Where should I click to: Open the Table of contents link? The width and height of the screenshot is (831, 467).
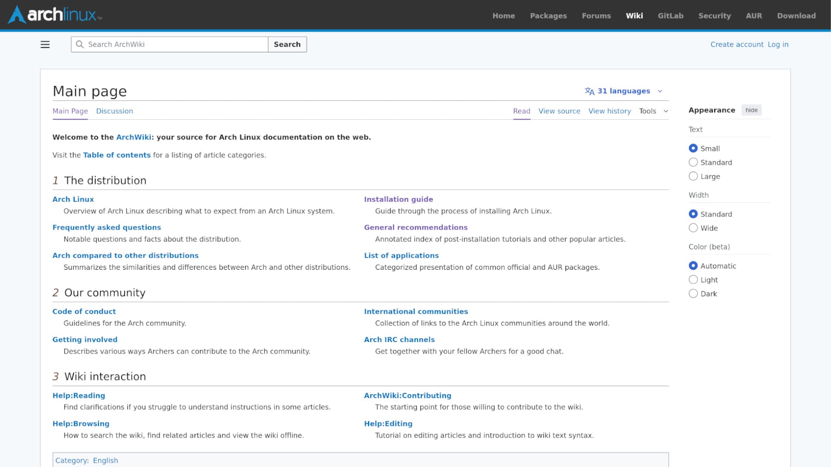click(116, 155)
